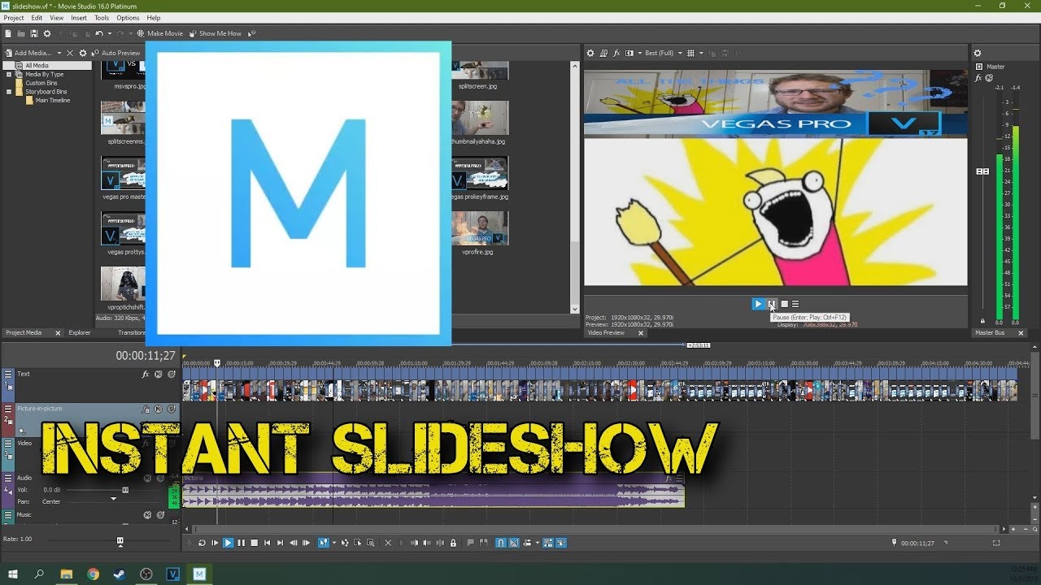Activate the What's This help pointer
Viewport: 1041px width, 585px height.
[x=251, y=33]
